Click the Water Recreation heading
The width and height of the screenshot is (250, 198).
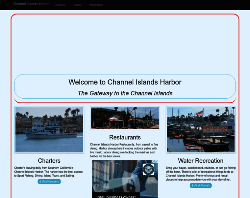(x=201, y=161)
